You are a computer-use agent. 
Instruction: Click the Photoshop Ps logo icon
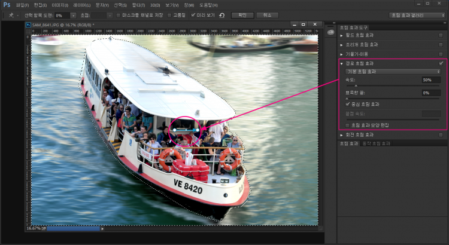(x=6, y=5)
